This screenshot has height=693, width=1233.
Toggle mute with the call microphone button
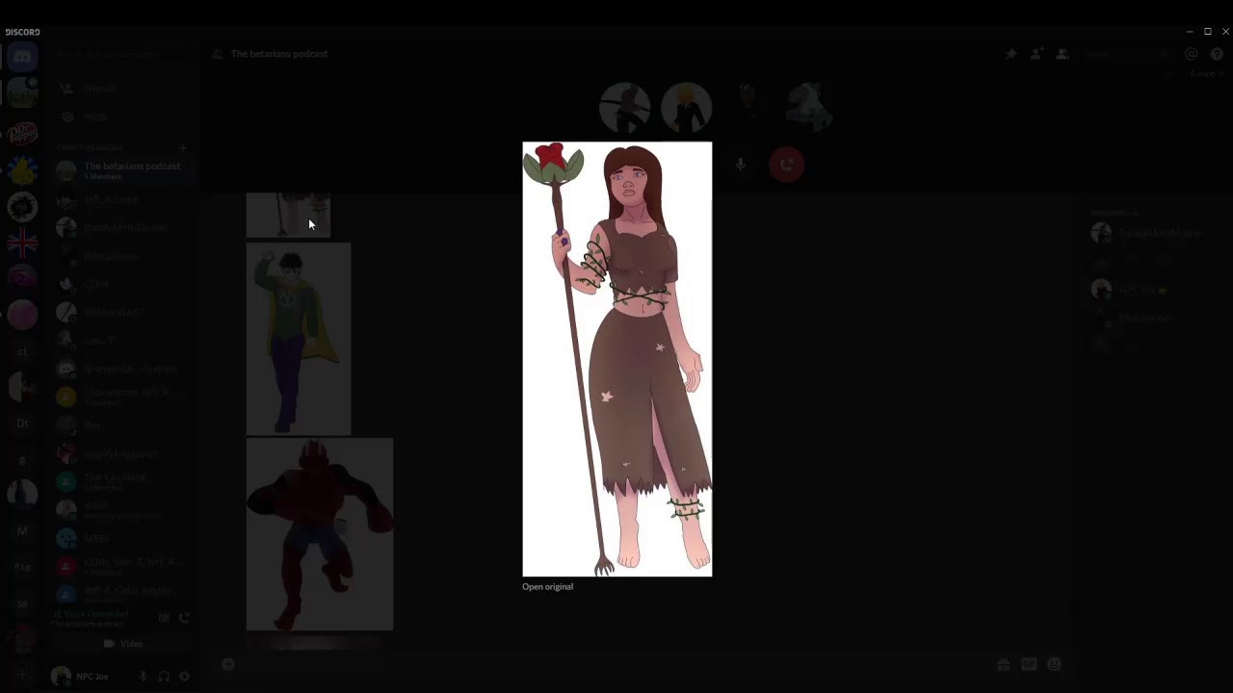(740, 165)
